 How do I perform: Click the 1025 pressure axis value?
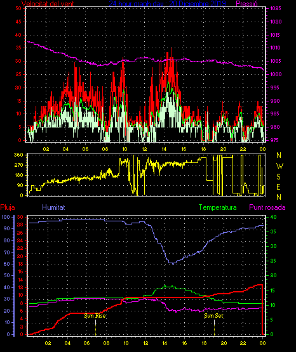click(x=276, y=8)
